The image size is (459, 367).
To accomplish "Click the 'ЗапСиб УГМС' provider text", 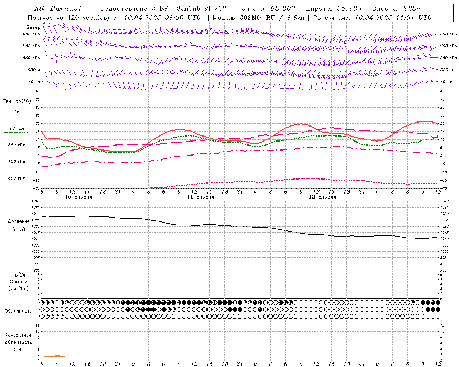I will [200, 9].
